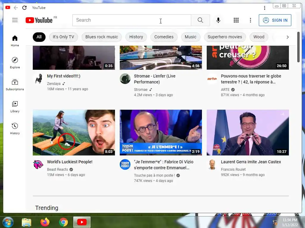Play the Stromae 4:56 video thumbnail
The width and height of the screenshot is (305, 228).
tap(161, 58)
